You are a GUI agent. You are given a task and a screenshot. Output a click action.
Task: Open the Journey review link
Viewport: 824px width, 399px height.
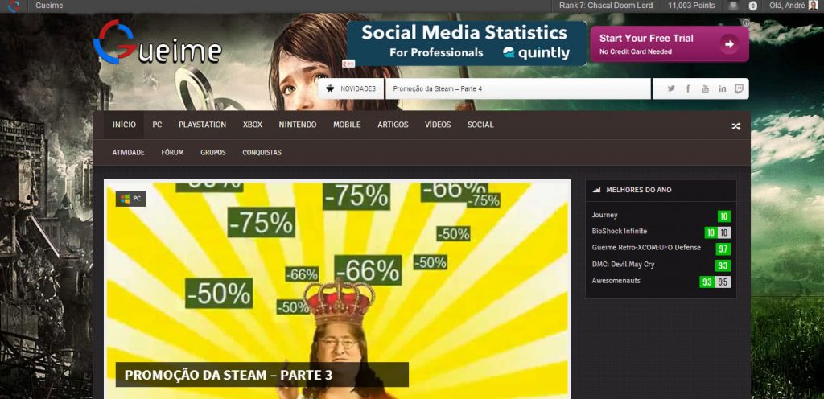tap(604, 216)
